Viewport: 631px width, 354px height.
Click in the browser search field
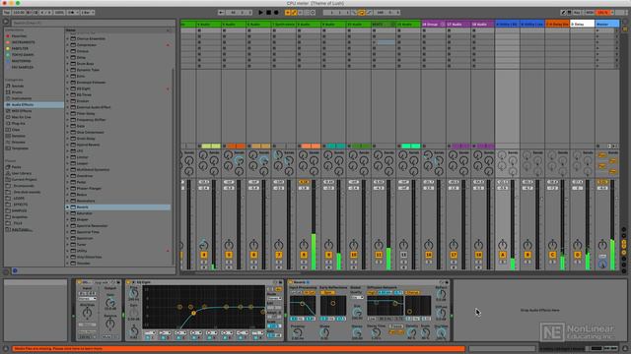(93, 23)
